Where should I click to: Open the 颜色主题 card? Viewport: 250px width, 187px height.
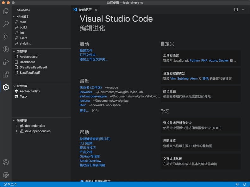[x=201, y=94]
